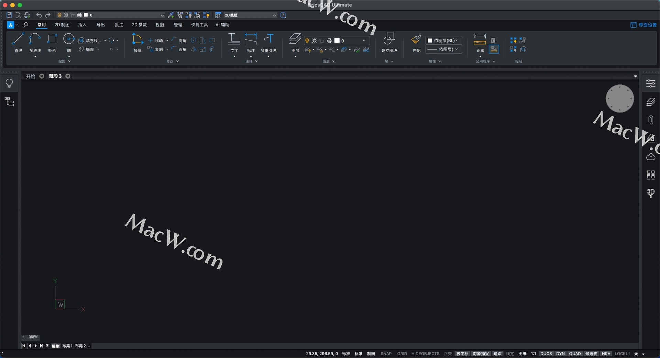Screen dimensions: 660x358
Task: Toggle GRID display in status bar
Action: pos(402,354)
